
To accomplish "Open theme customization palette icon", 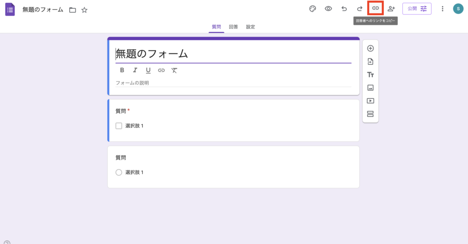I will pos(313,8).
